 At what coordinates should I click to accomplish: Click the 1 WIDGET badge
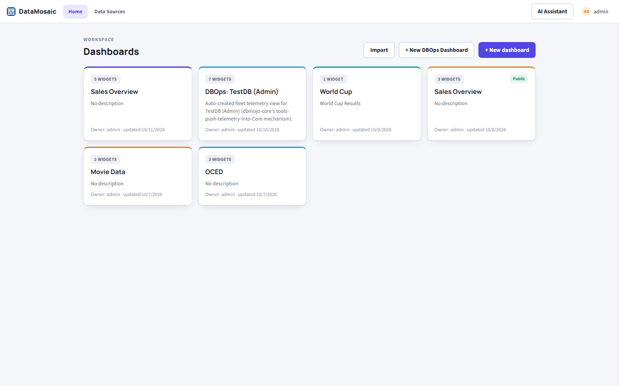tap(333, 79)
